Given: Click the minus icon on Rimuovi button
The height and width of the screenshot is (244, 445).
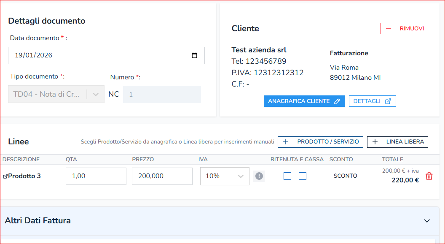Looking at the screenshot, I should pyautogui.click(x=389, y=29).
